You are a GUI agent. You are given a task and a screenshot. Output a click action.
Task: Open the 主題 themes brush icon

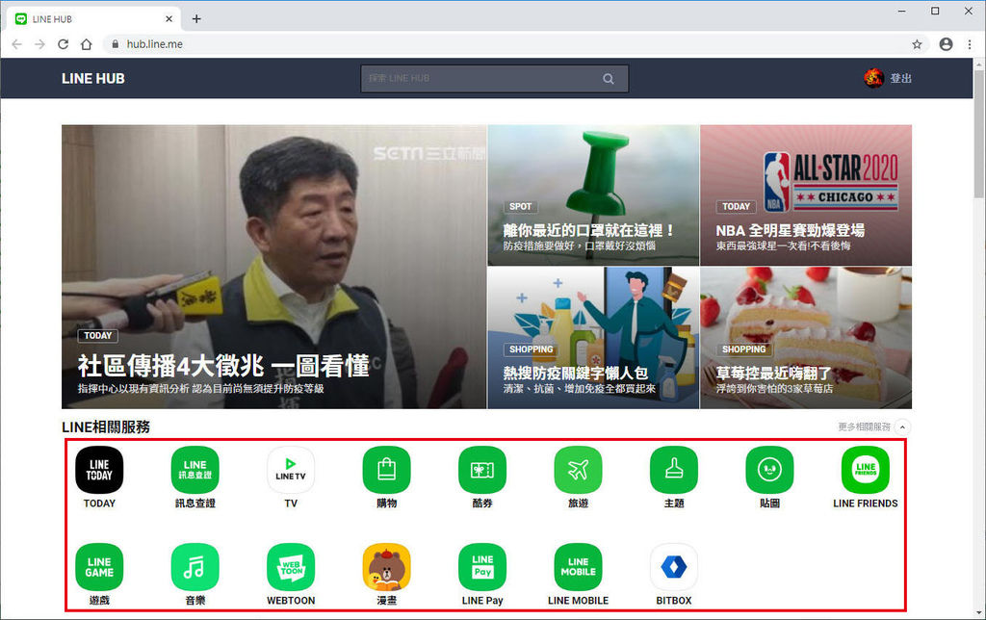pyautogui.click(x=674, y=470)
